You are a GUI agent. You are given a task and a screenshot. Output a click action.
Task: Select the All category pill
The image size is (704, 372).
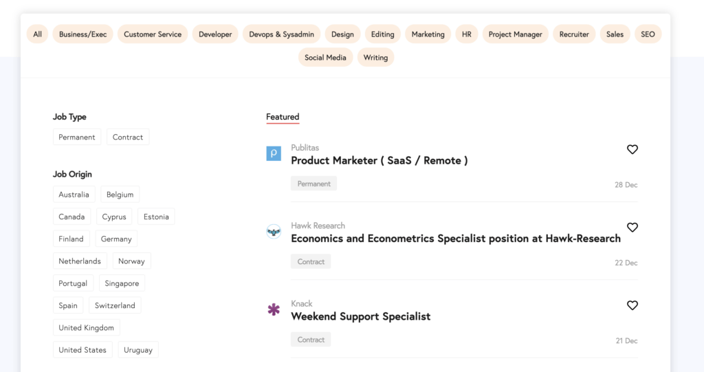37,34
